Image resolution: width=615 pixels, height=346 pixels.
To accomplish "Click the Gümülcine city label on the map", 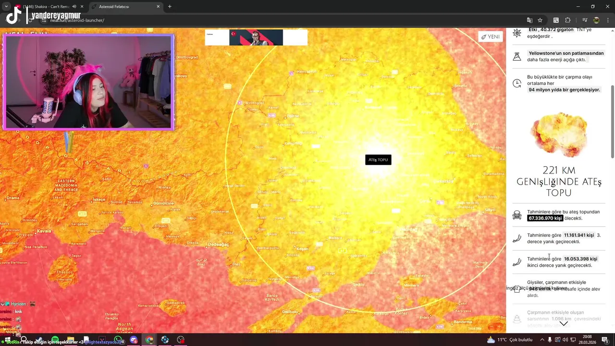I will coord(163,203).
